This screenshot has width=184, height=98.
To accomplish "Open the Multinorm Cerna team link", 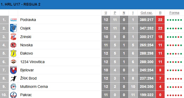I will coord(34,87).
